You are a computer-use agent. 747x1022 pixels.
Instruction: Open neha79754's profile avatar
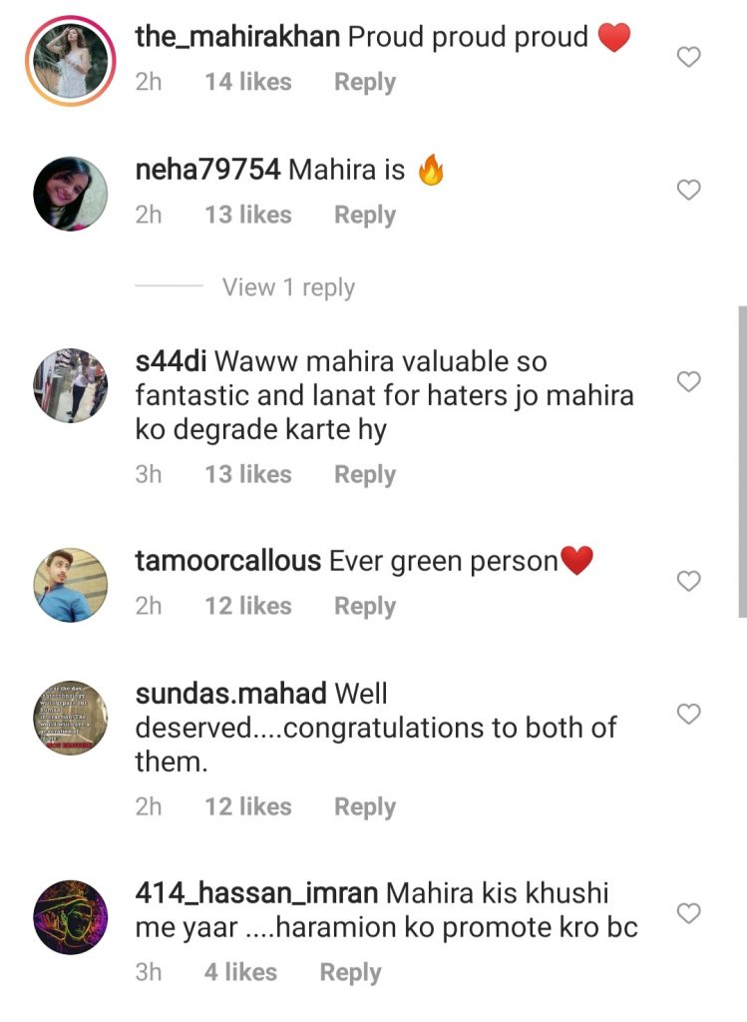pyautogui.click(x=71, y=194)
